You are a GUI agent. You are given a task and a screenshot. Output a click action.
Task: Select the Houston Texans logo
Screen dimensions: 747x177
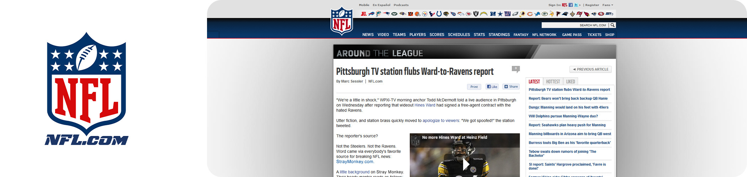[432, 14]
